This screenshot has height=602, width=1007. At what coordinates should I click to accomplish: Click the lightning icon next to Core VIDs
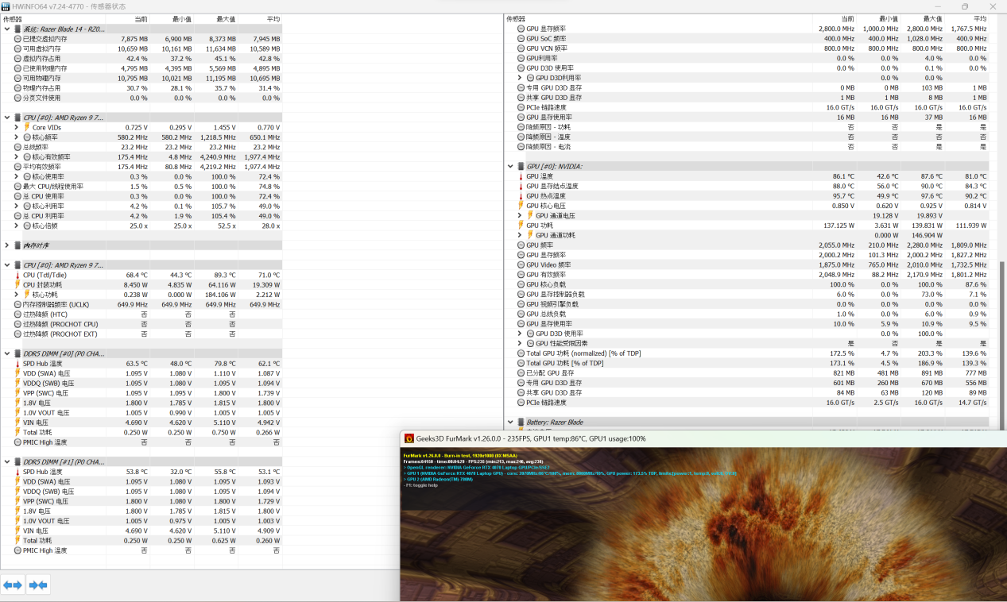pos(26,127)
